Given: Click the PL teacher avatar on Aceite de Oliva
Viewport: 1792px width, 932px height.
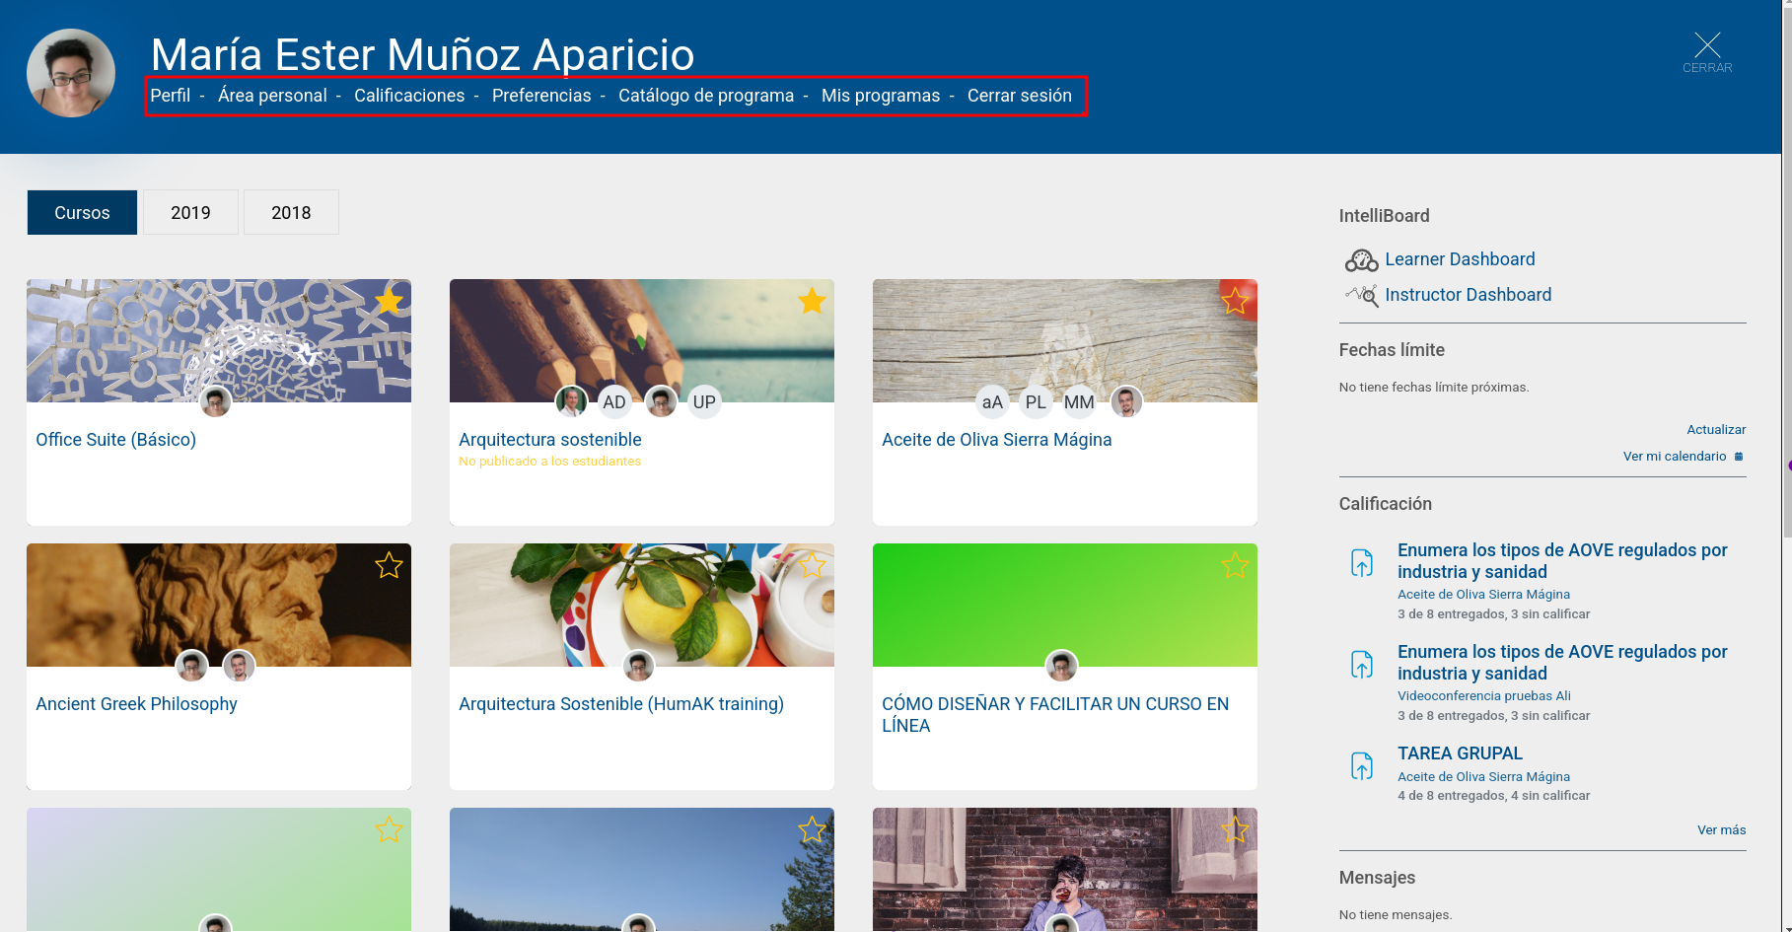Looking at the screenshot, I should (x=1036, y=402).
